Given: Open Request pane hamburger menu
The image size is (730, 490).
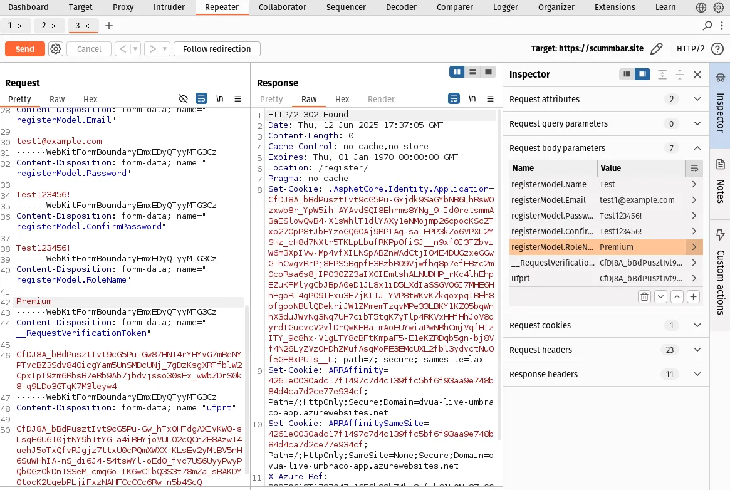Looking at the screenshot, I should [238, 98].
